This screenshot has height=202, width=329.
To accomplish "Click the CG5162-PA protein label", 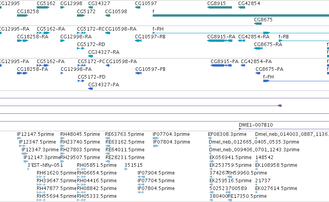I will click(51, 61).
